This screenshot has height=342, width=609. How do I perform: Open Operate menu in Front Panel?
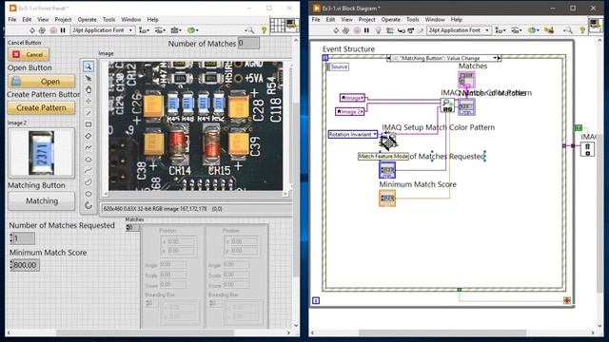coord(87,19)
